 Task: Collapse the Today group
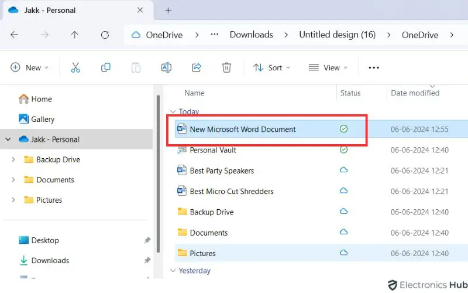coord(173,111)
